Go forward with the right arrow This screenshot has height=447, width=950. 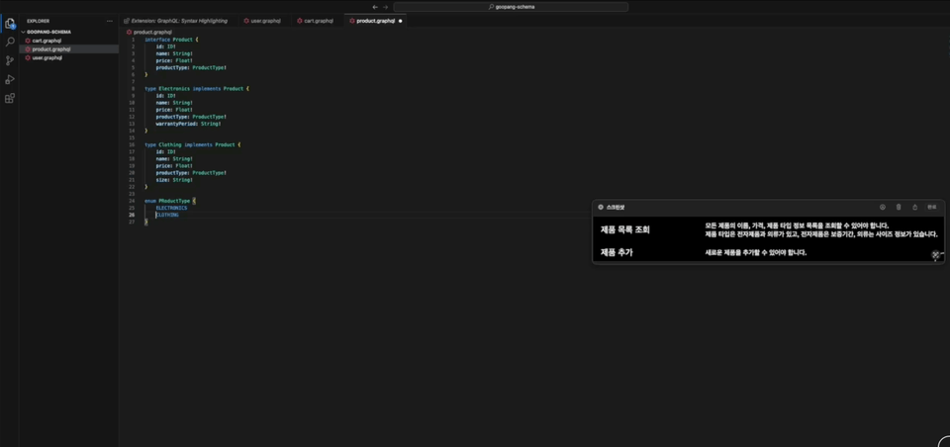click(x=385, y=7)
